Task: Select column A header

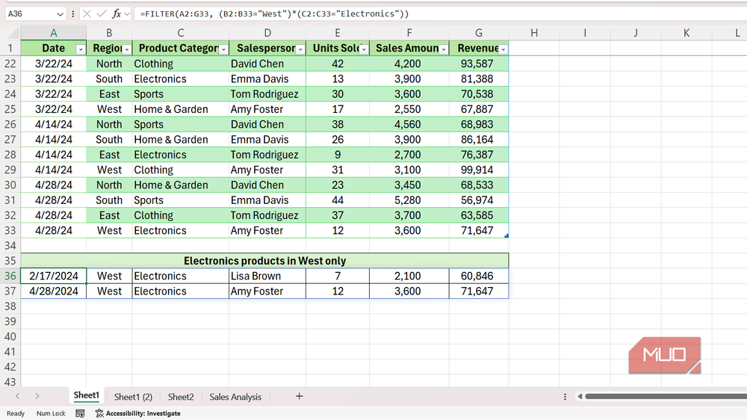Action: pos(53,33)
